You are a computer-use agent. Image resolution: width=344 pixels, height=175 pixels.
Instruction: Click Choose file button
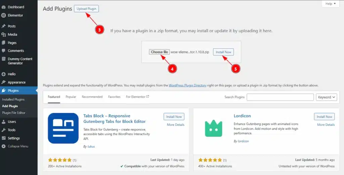tap(159, 52)
